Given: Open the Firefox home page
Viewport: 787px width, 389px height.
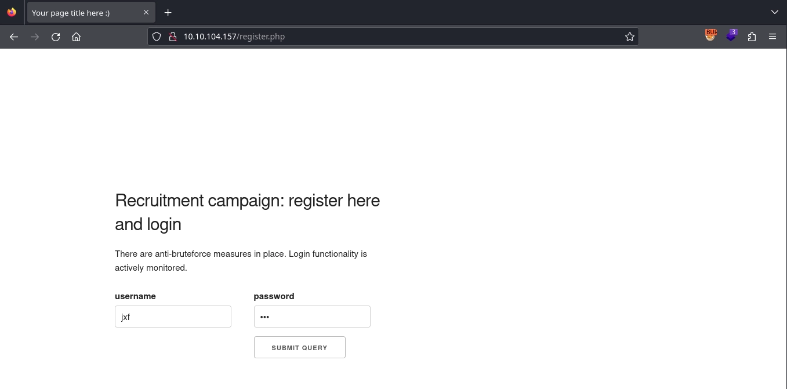Looking at the screenshot, I should pos(76,37).
